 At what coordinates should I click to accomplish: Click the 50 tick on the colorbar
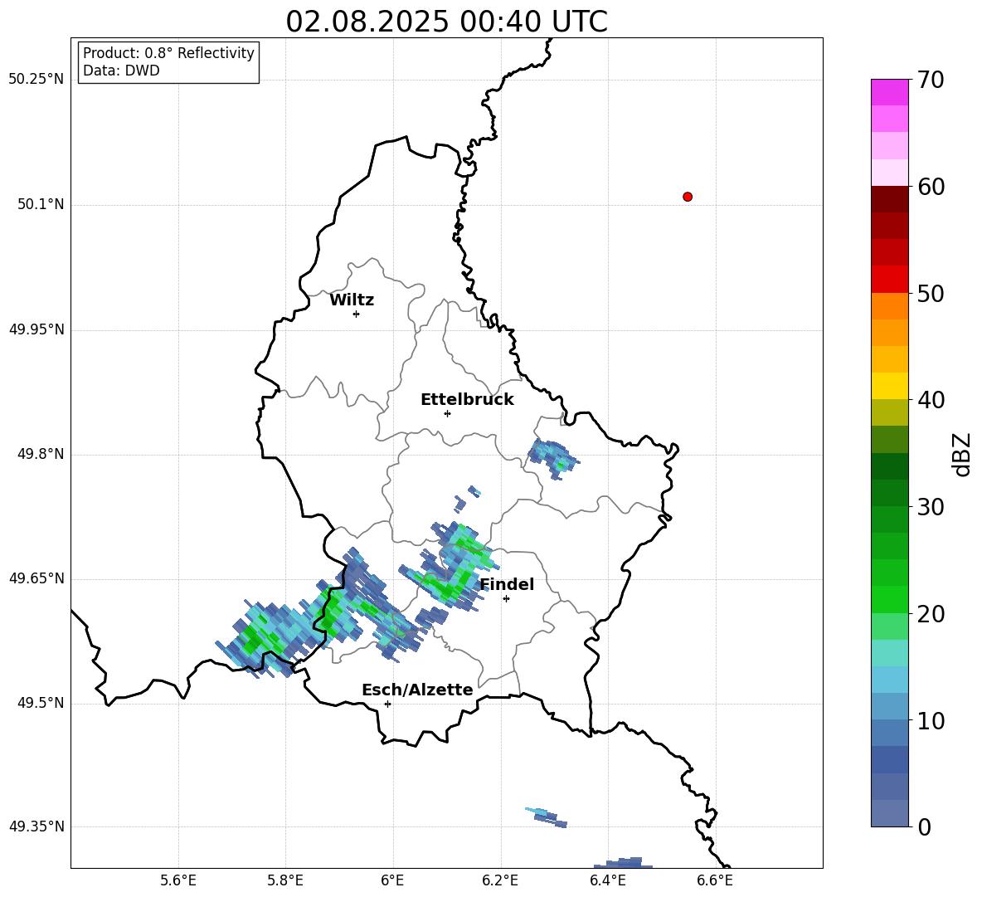click(931, 293)
